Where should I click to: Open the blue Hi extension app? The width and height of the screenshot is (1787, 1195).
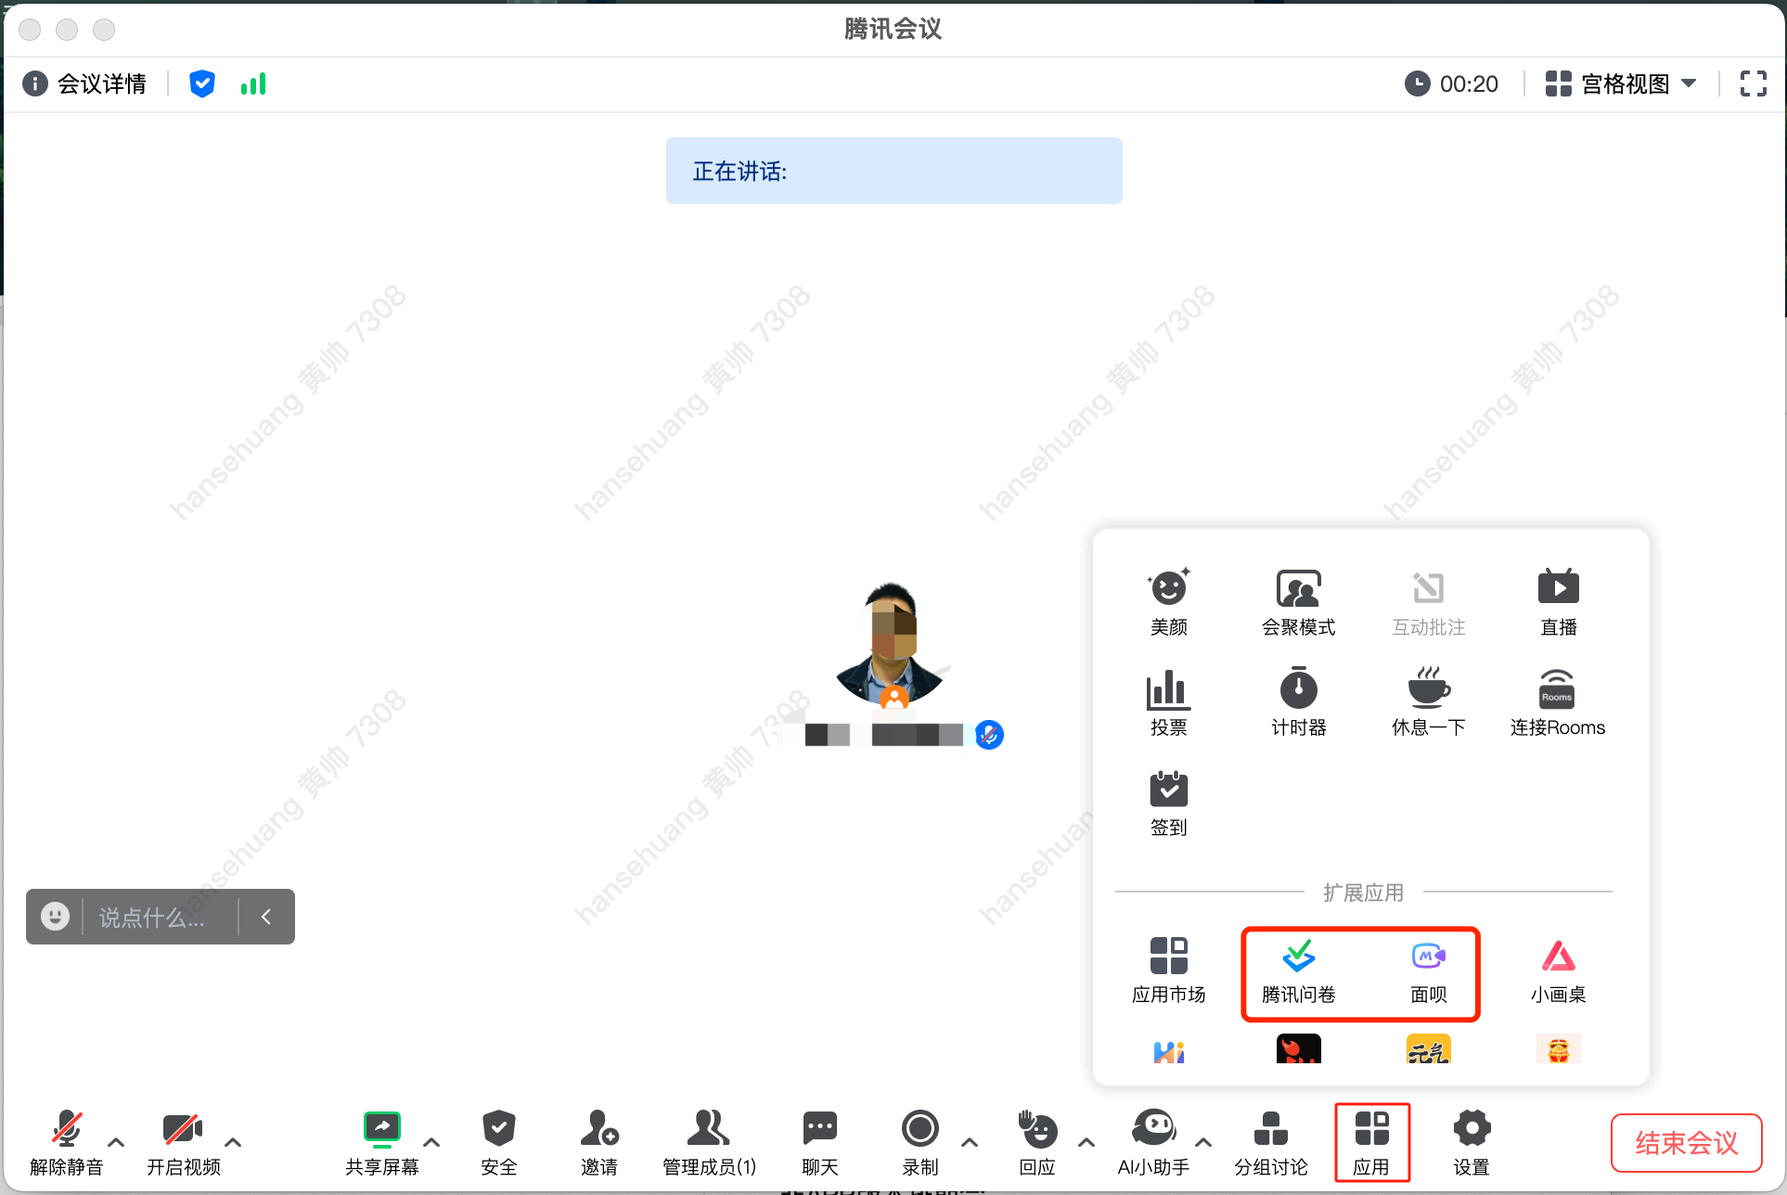pyautogui.click(x=1168, y=1050)
